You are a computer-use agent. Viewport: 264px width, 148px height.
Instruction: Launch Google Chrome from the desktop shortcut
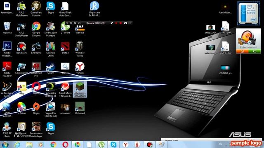[x=36, y=29]
